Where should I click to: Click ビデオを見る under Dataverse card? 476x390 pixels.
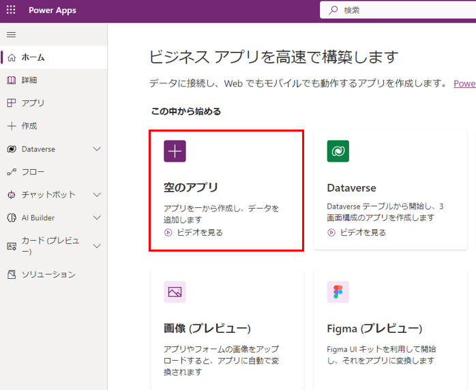click(362, 232)
